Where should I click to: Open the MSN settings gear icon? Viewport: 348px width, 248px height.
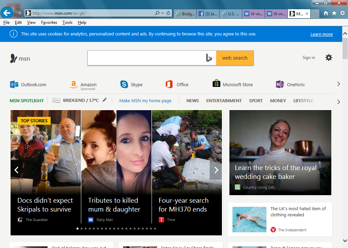pos(329,58)
